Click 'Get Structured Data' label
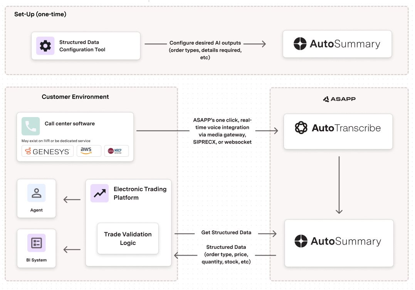Screen dimensions: 415x290 [x=226, y=232]
